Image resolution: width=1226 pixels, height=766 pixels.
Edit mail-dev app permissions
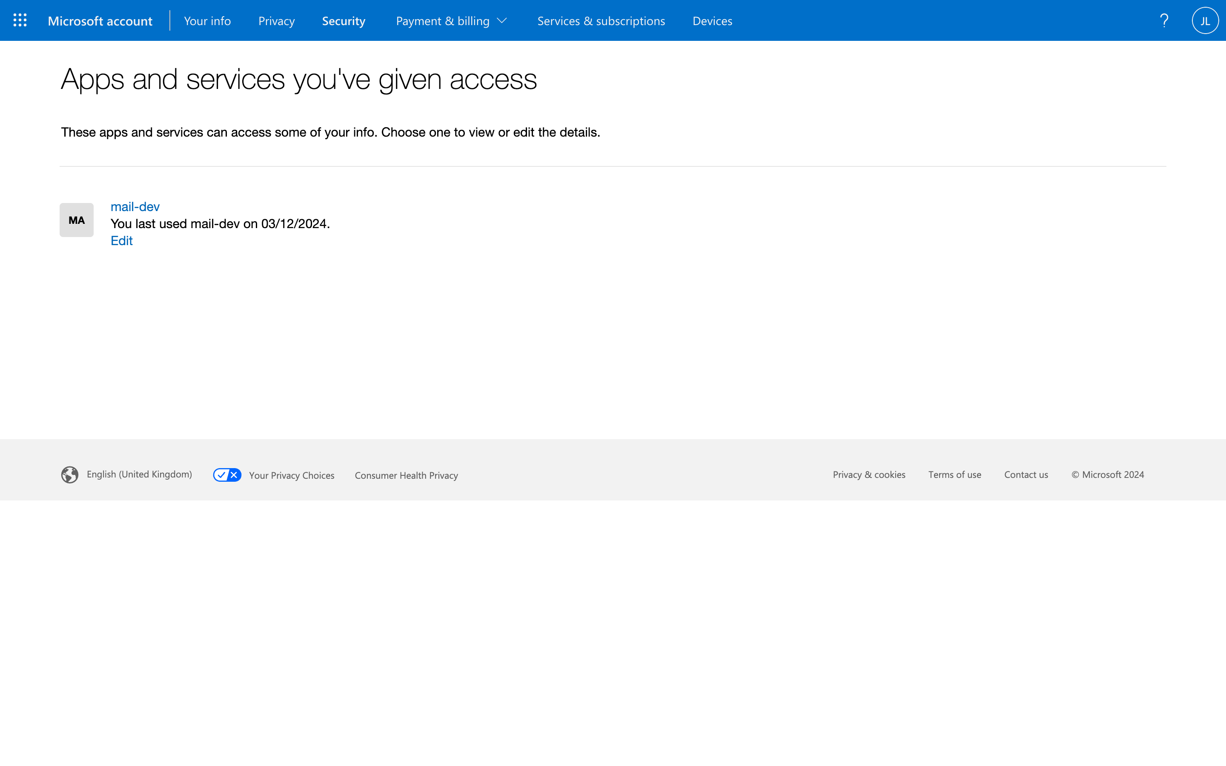(122, 240)
